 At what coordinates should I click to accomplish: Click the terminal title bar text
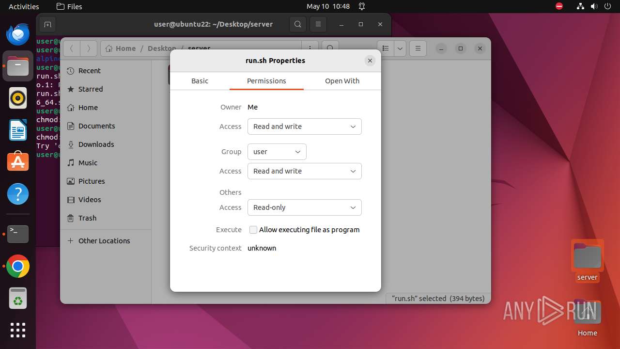pos(213,24)
